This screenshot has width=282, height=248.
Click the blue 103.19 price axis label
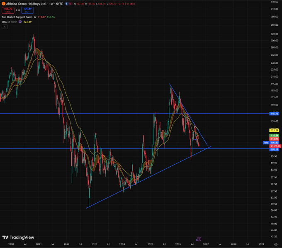click(274, 149)
